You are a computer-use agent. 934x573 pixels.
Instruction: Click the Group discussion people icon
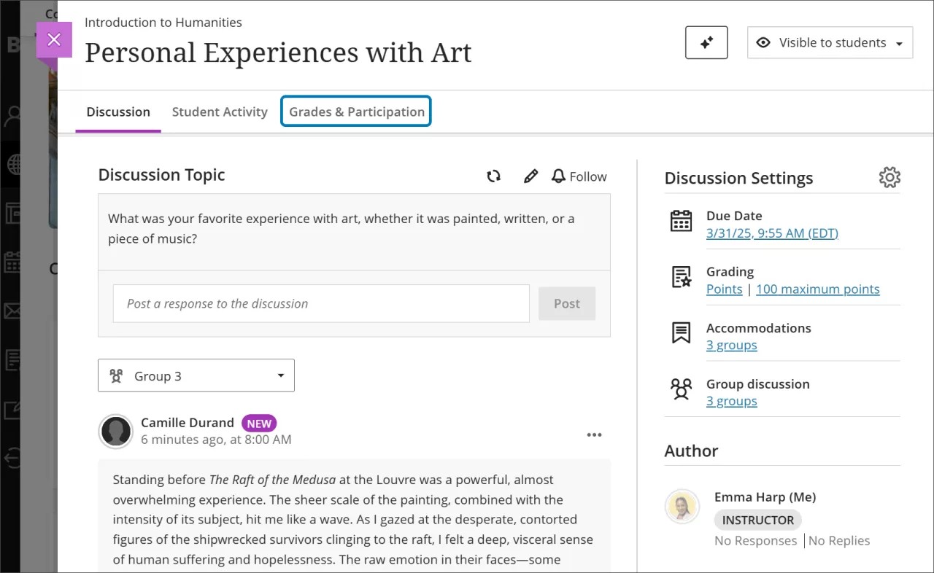[x=681, y=389]
